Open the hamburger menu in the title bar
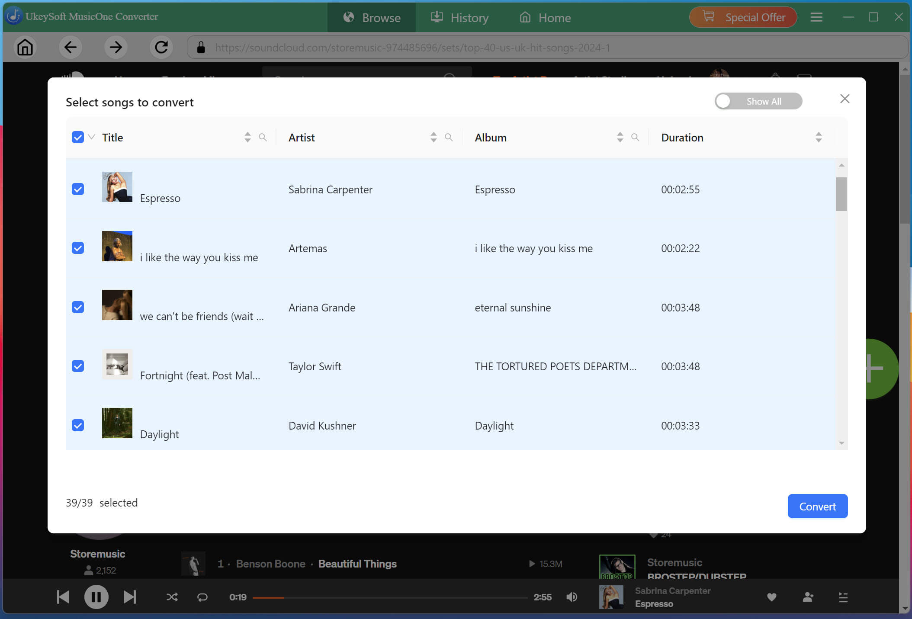Image resolution: width=912 pixels, height=619 pixels. coord(816,17)
